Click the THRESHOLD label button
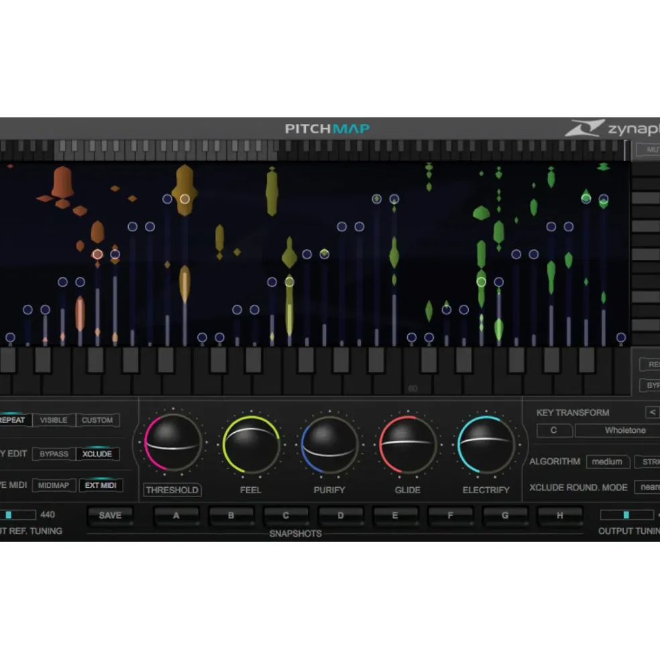Viewport: 660px width, 660px height. (172, 490)
